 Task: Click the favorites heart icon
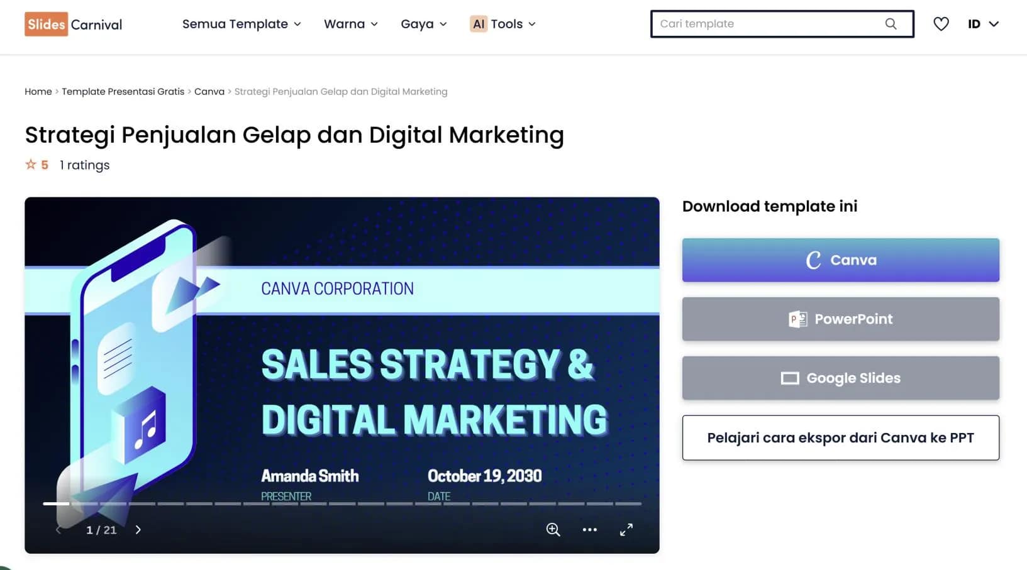pos(941,24)
